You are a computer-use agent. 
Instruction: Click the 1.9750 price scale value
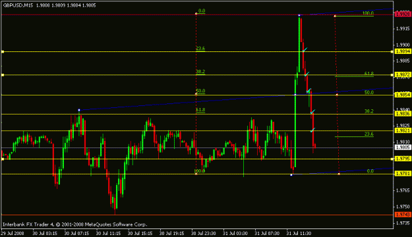(403, 207)
